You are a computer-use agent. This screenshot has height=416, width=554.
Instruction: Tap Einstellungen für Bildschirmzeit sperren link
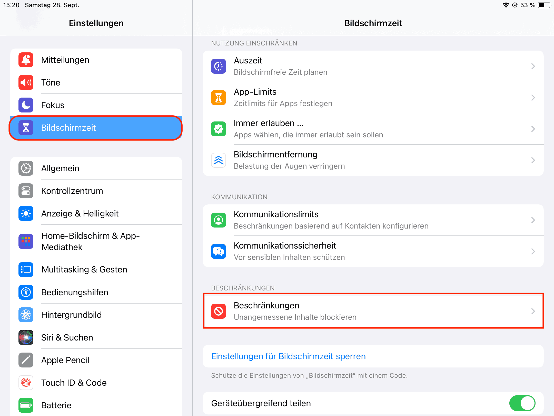click(288, 356)
